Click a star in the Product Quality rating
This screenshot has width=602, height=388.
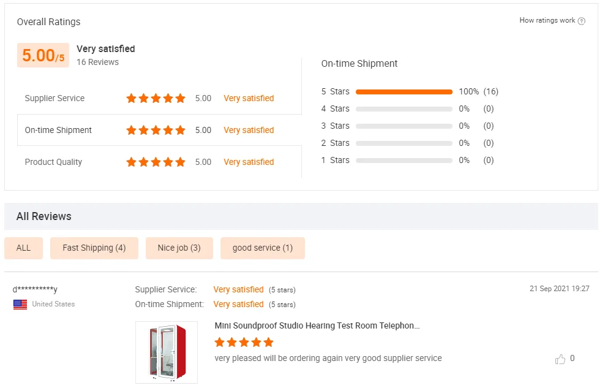coord(154,162)
